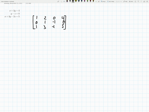The width and height of the screenshot is (149, 112).
Task: Click the Ink to Text button
Action: pyautogui.click(x=119, y=2)
